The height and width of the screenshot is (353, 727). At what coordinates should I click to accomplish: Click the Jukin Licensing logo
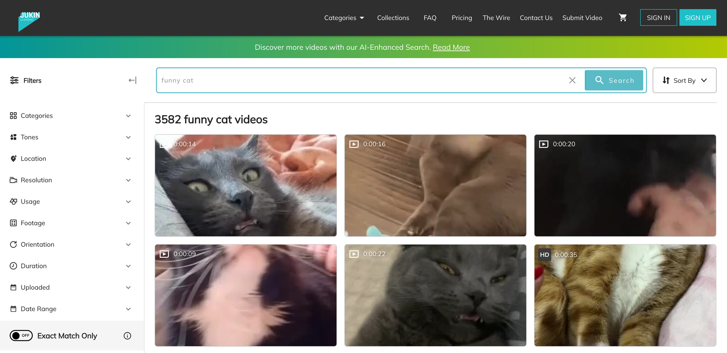pos(29,20)
